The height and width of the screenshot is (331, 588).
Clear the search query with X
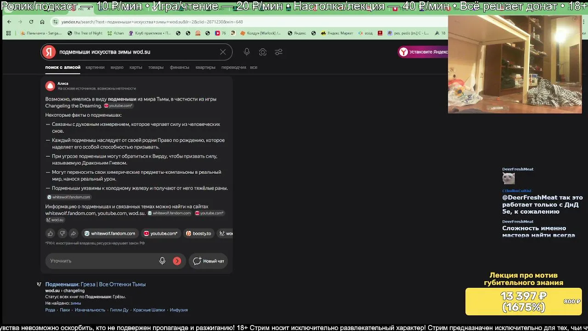pyautogui.click(x=223, y=52)
